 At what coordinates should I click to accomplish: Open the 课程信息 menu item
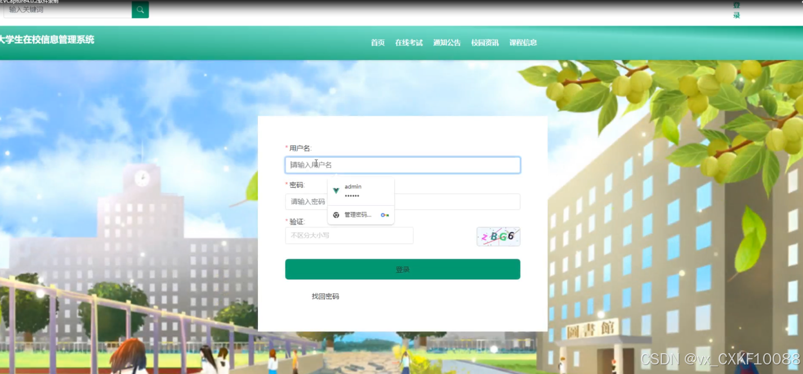523,43
